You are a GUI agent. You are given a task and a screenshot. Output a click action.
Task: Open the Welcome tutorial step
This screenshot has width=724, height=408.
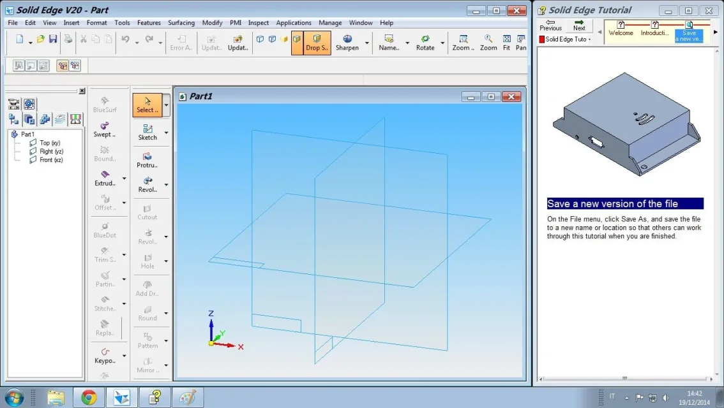pyautogui.click(x=621, y=29)
